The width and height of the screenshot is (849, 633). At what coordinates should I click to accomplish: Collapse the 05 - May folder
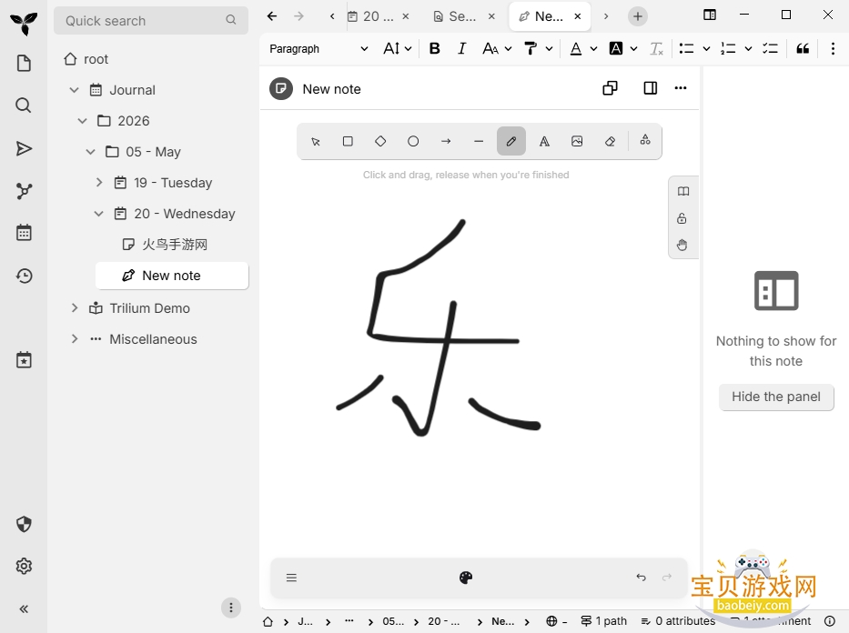(x=90, y=152)
